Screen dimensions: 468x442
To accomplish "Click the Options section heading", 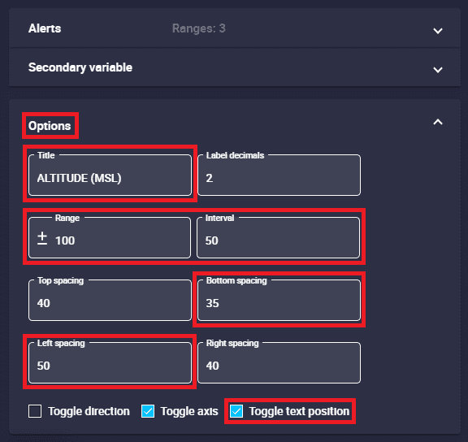I will point(50,126).
